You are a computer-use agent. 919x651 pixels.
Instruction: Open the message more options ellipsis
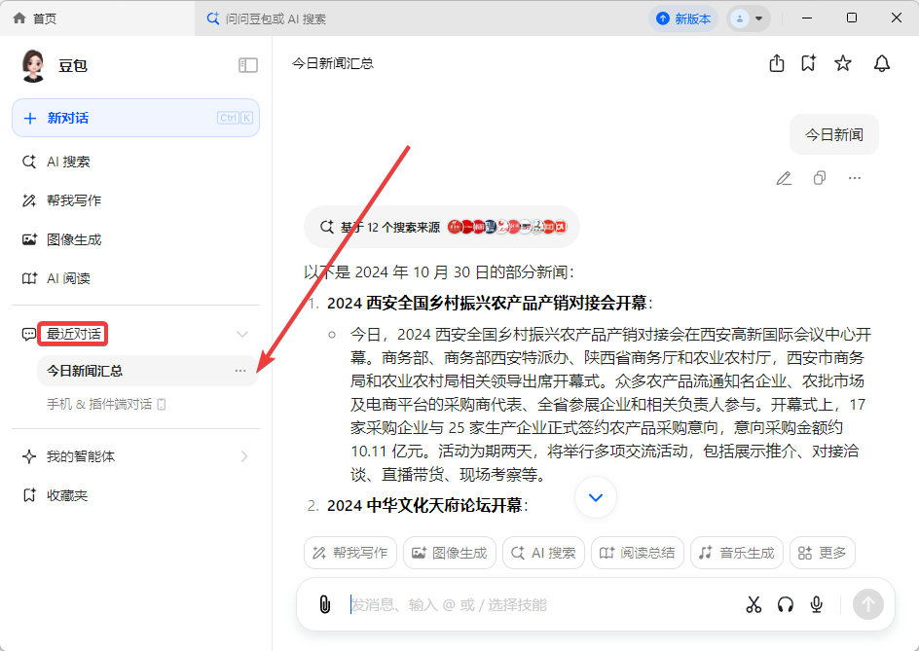855,178
